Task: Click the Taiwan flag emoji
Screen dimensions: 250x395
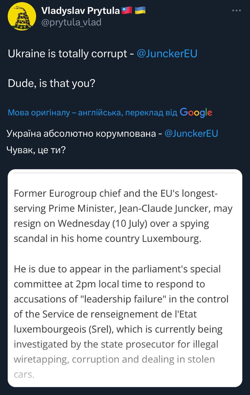Action: pyautogui.click(x=127, y=10)
